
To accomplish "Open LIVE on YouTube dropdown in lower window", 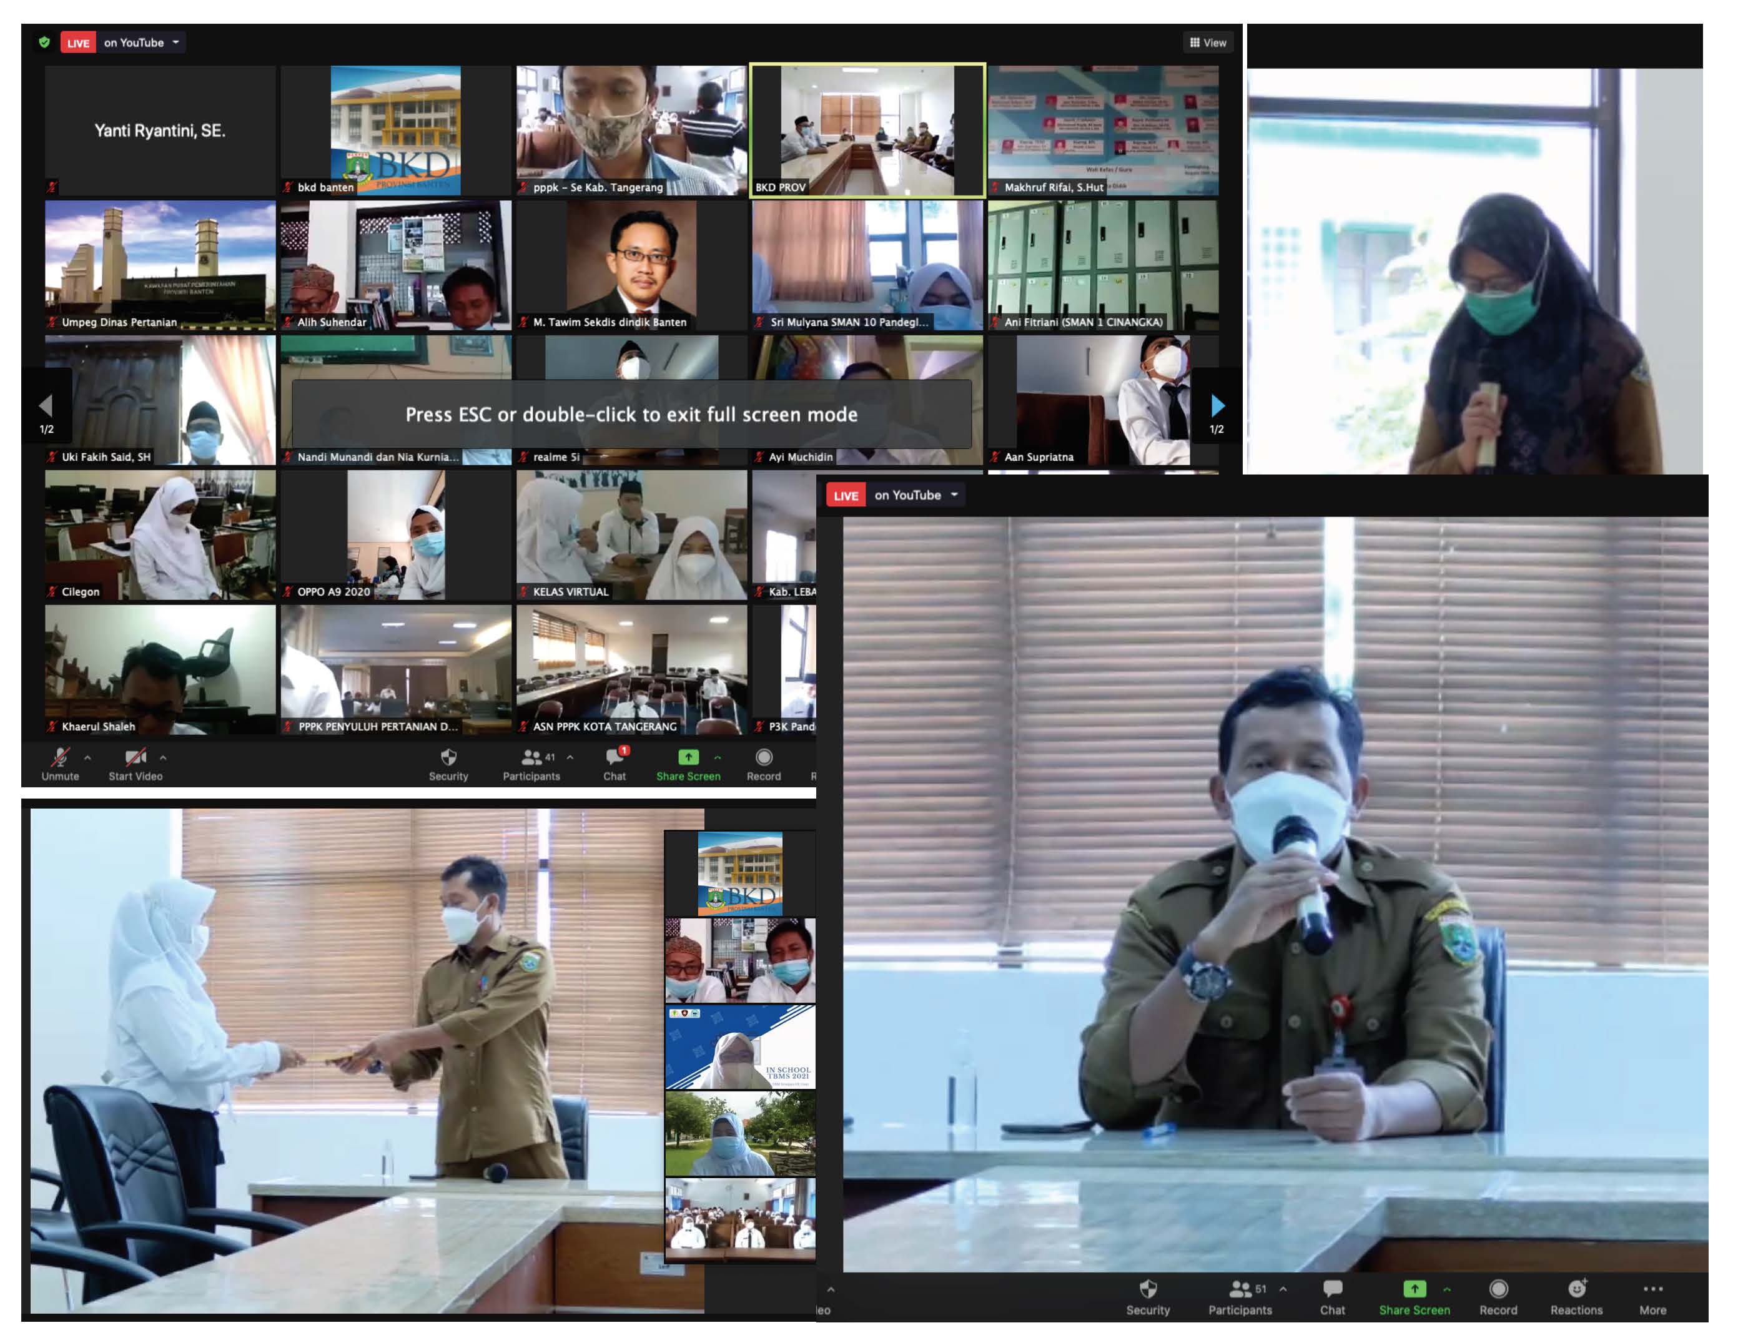I will click(x=955, y=496).
